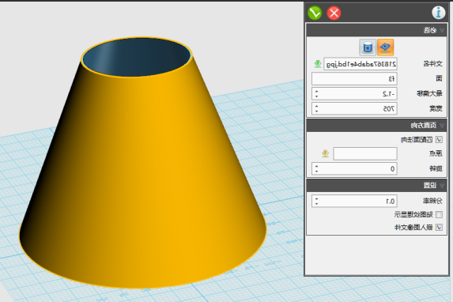The image size is (453, 302).
Task: Select the orange planar mapping mode icon
Action: click(385, 47)
